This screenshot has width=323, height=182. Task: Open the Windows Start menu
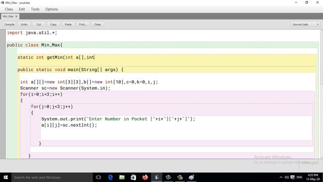[x=6, y=177]
